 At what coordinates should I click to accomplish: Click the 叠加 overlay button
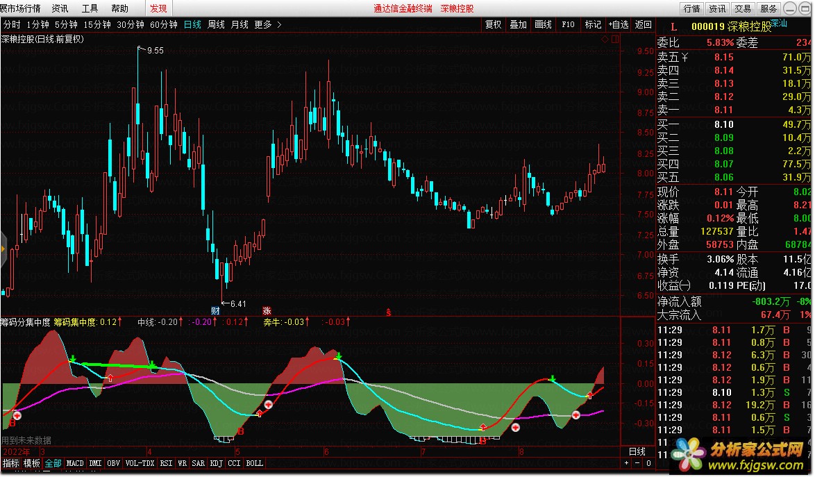coord(518,24)
